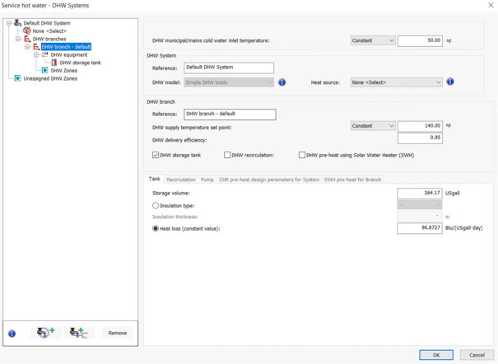Open the Heat source dropdown

(x=397, y=82)
